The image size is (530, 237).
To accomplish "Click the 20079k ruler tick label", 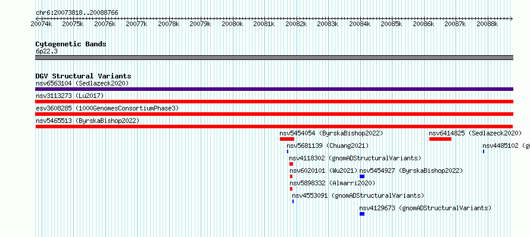I will click(x=201, y=24).
